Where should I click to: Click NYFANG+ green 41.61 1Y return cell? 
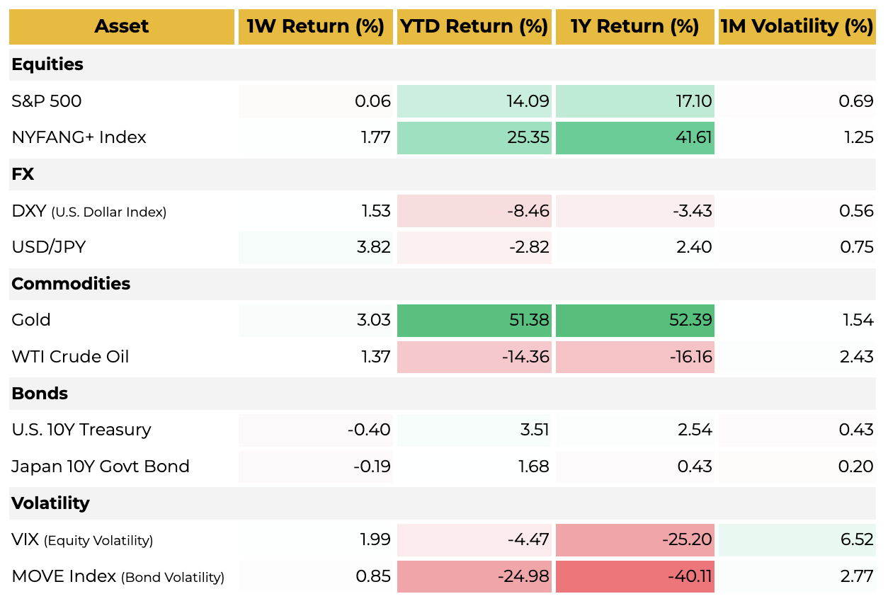click(634, 137)
